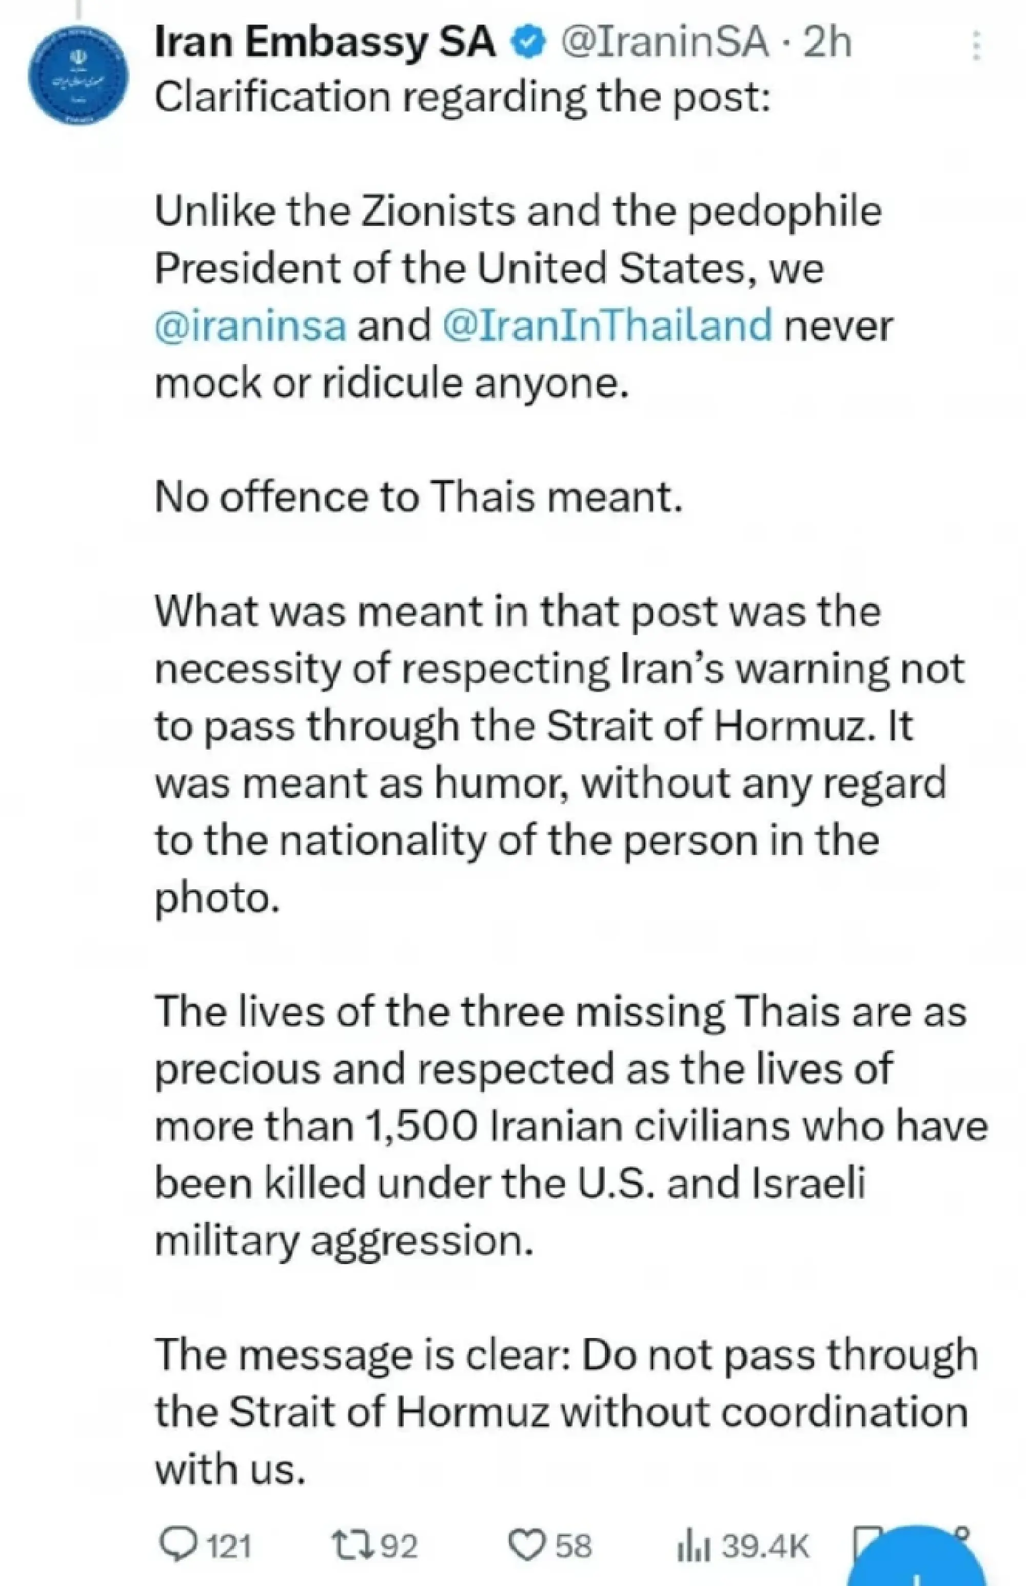Open the Iran Embassy SA profile avatar
Screen dimensions: 1026x1586
79,73
